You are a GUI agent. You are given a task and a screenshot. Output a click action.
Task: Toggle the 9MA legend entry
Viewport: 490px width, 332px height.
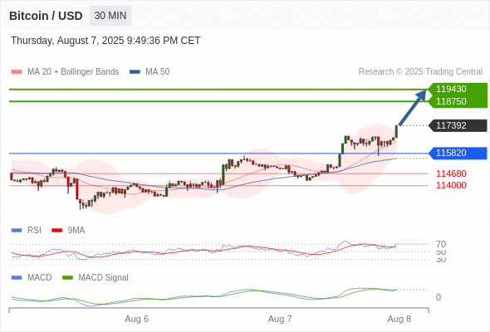(68, 230)
